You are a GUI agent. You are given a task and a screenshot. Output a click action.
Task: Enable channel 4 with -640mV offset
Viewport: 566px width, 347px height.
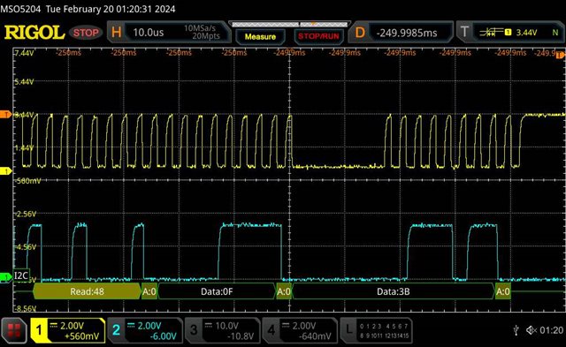coord(300,330)
